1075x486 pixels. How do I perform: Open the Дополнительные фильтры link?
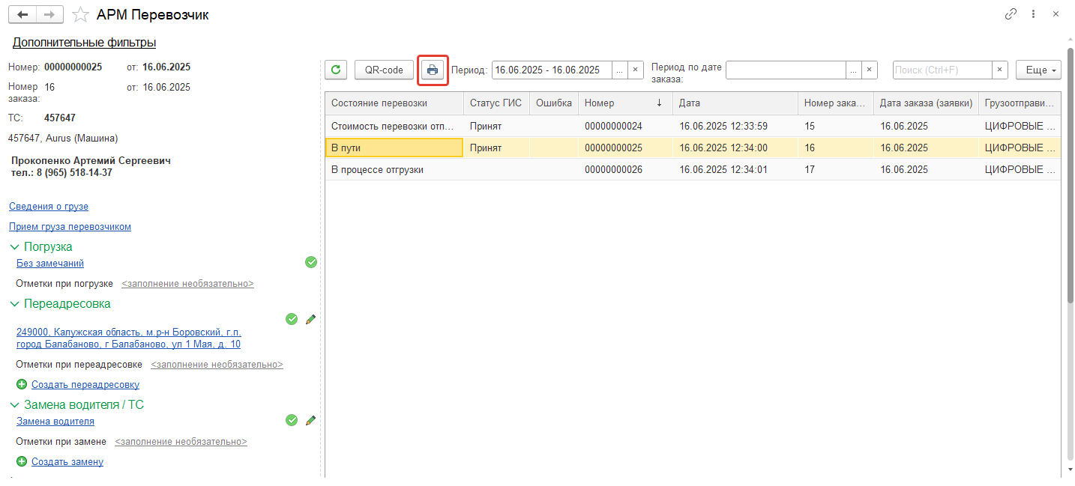click(x=84, y=43)
